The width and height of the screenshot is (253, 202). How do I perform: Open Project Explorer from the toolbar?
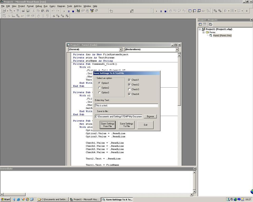78,11
